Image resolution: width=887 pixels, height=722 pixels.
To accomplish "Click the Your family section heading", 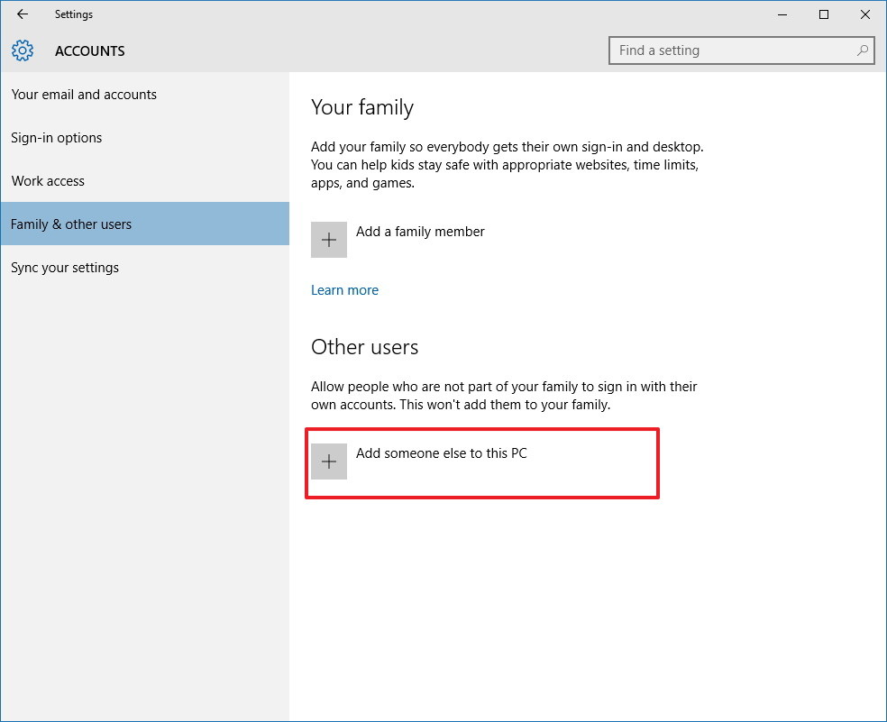I will (361, 107).
